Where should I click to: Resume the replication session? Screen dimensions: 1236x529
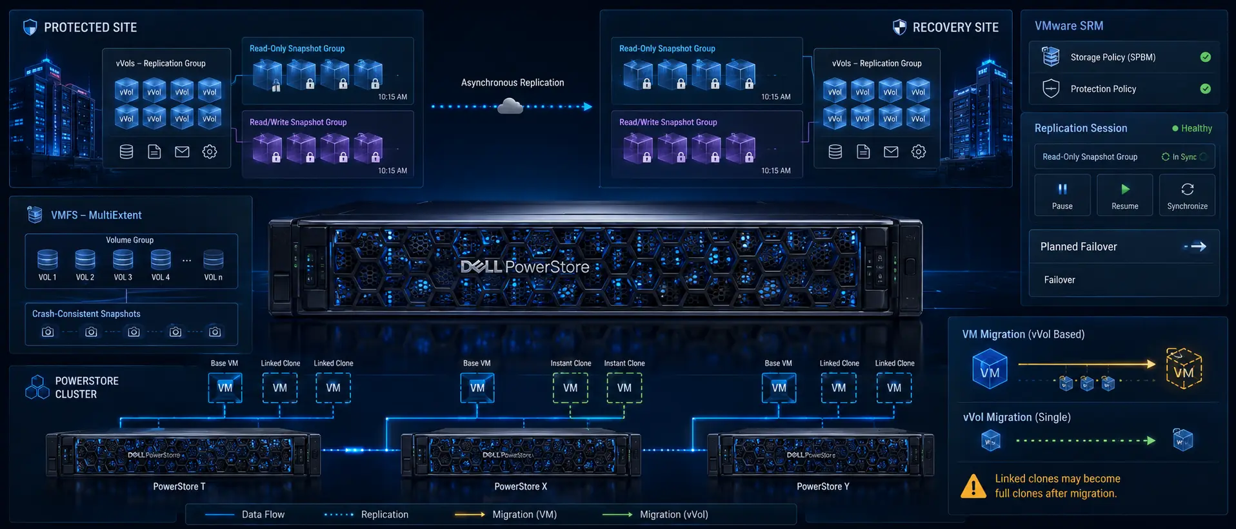pyautogui.click(x=1125, y=195)
